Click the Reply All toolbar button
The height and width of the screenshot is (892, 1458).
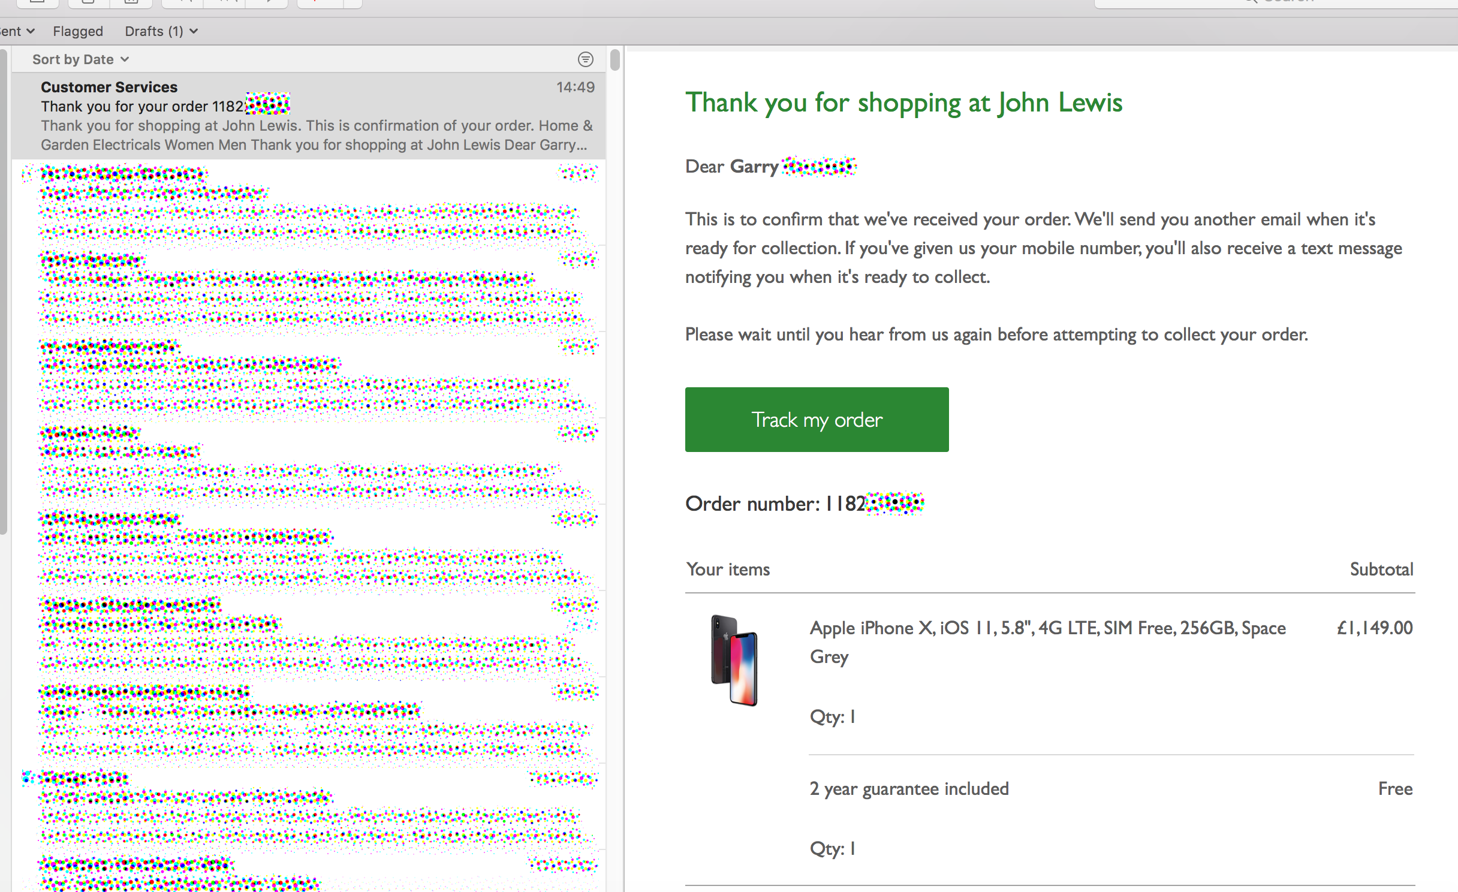(225, 2)
